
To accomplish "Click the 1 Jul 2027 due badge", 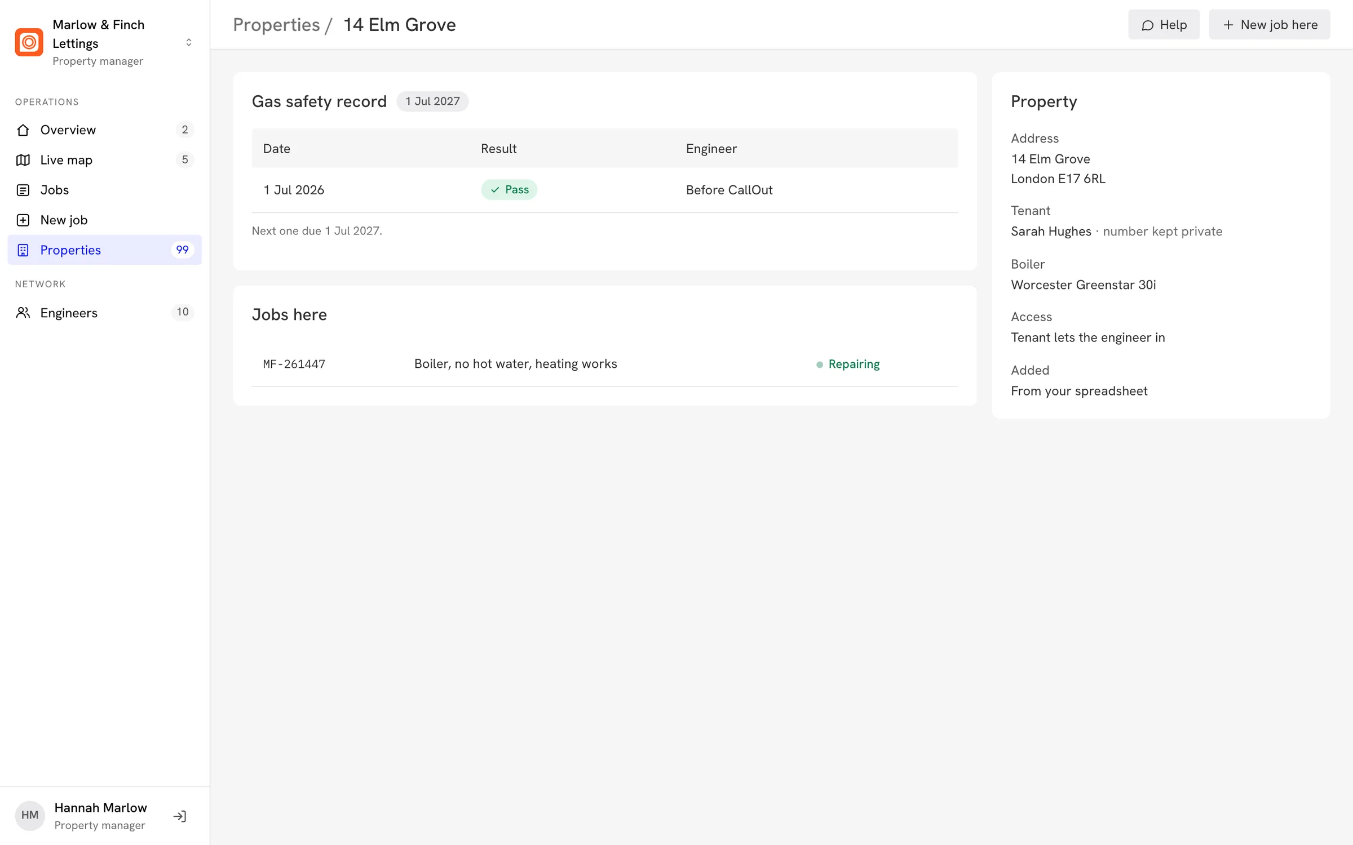I will 432,101.
